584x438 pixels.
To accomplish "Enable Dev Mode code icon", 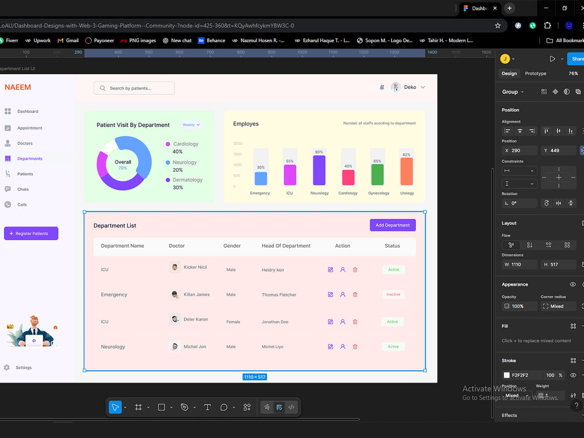I will pos(291,407).
